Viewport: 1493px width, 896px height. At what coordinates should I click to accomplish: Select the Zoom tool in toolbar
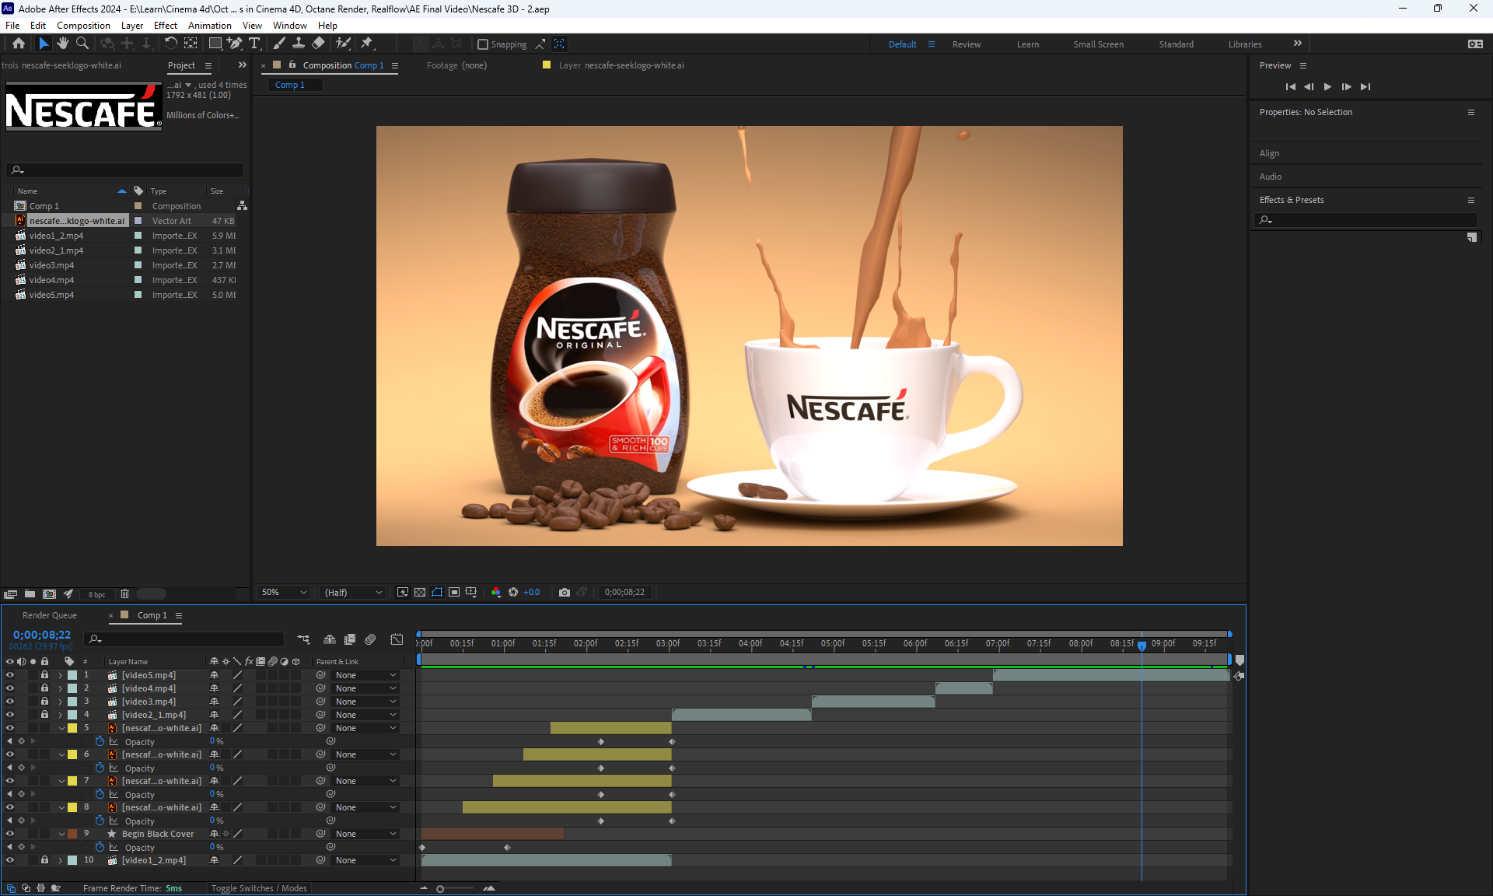82,44
